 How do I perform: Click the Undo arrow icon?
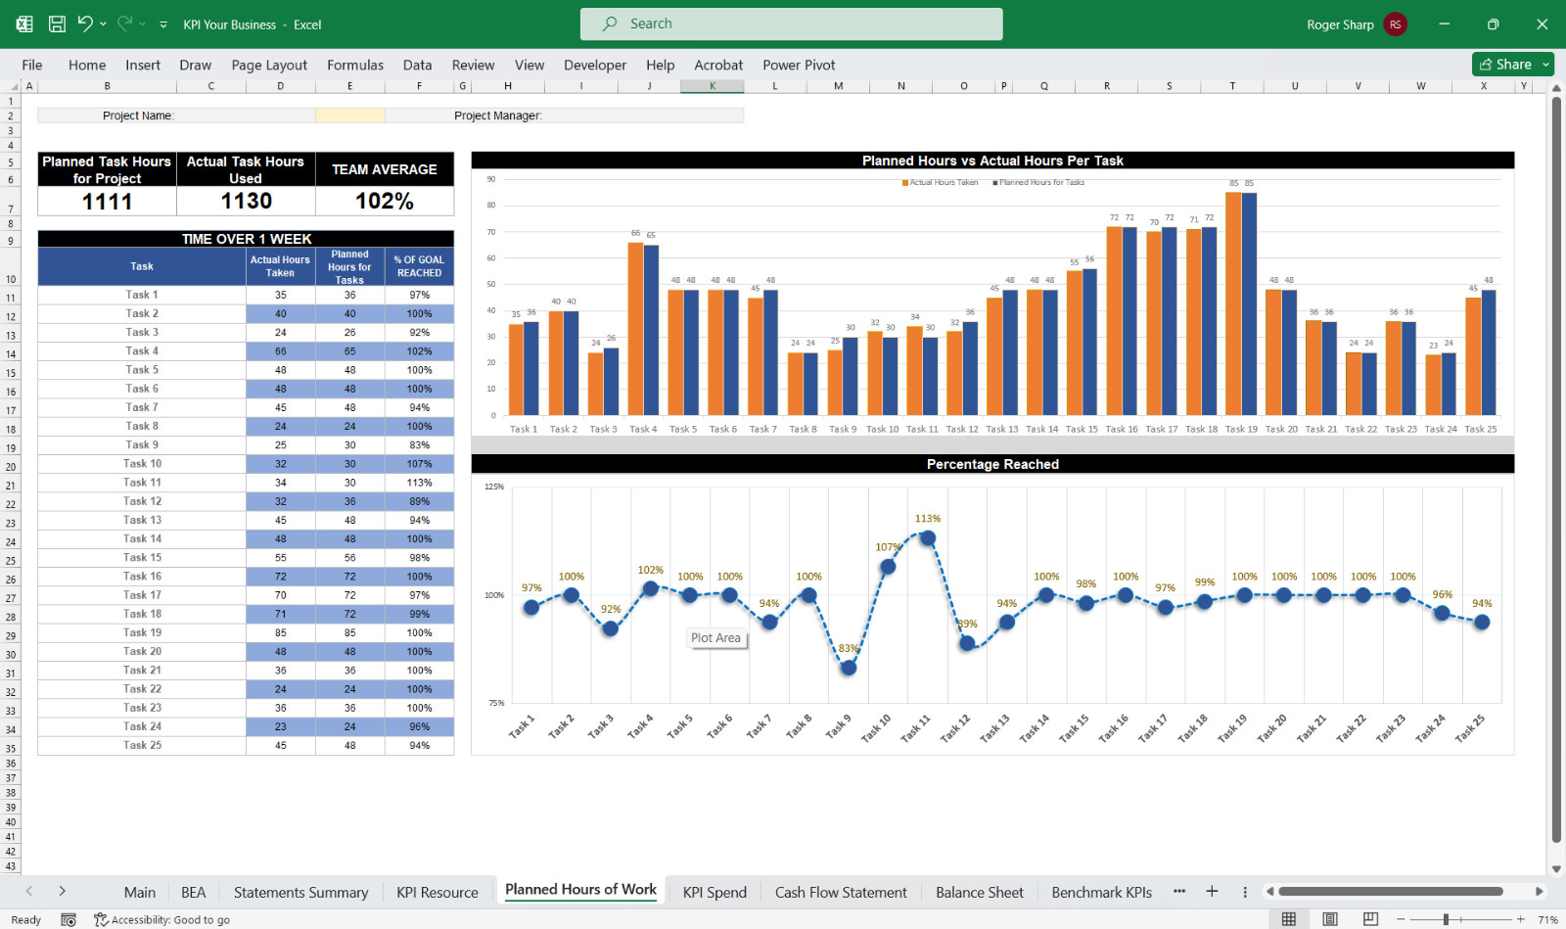pyautogui.click(x=85, y=23)
